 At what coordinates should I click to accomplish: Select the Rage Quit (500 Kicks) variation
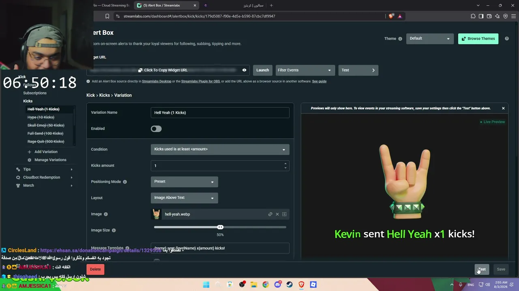46,141
